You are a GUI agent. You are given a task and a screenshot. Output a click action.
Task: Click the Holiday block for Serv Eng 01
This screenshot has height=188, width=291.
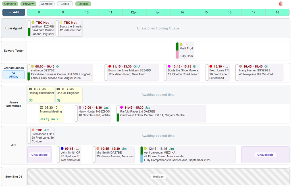(x=158, y=177)
